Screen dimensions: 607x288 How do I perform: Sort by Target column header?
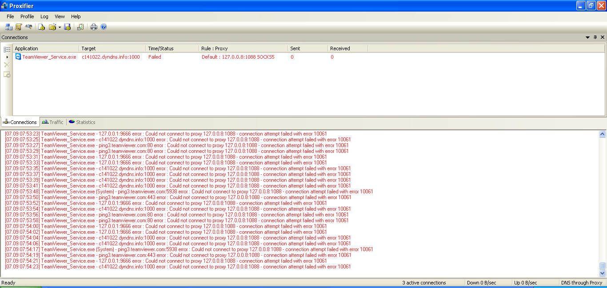(x=112, y=48)
